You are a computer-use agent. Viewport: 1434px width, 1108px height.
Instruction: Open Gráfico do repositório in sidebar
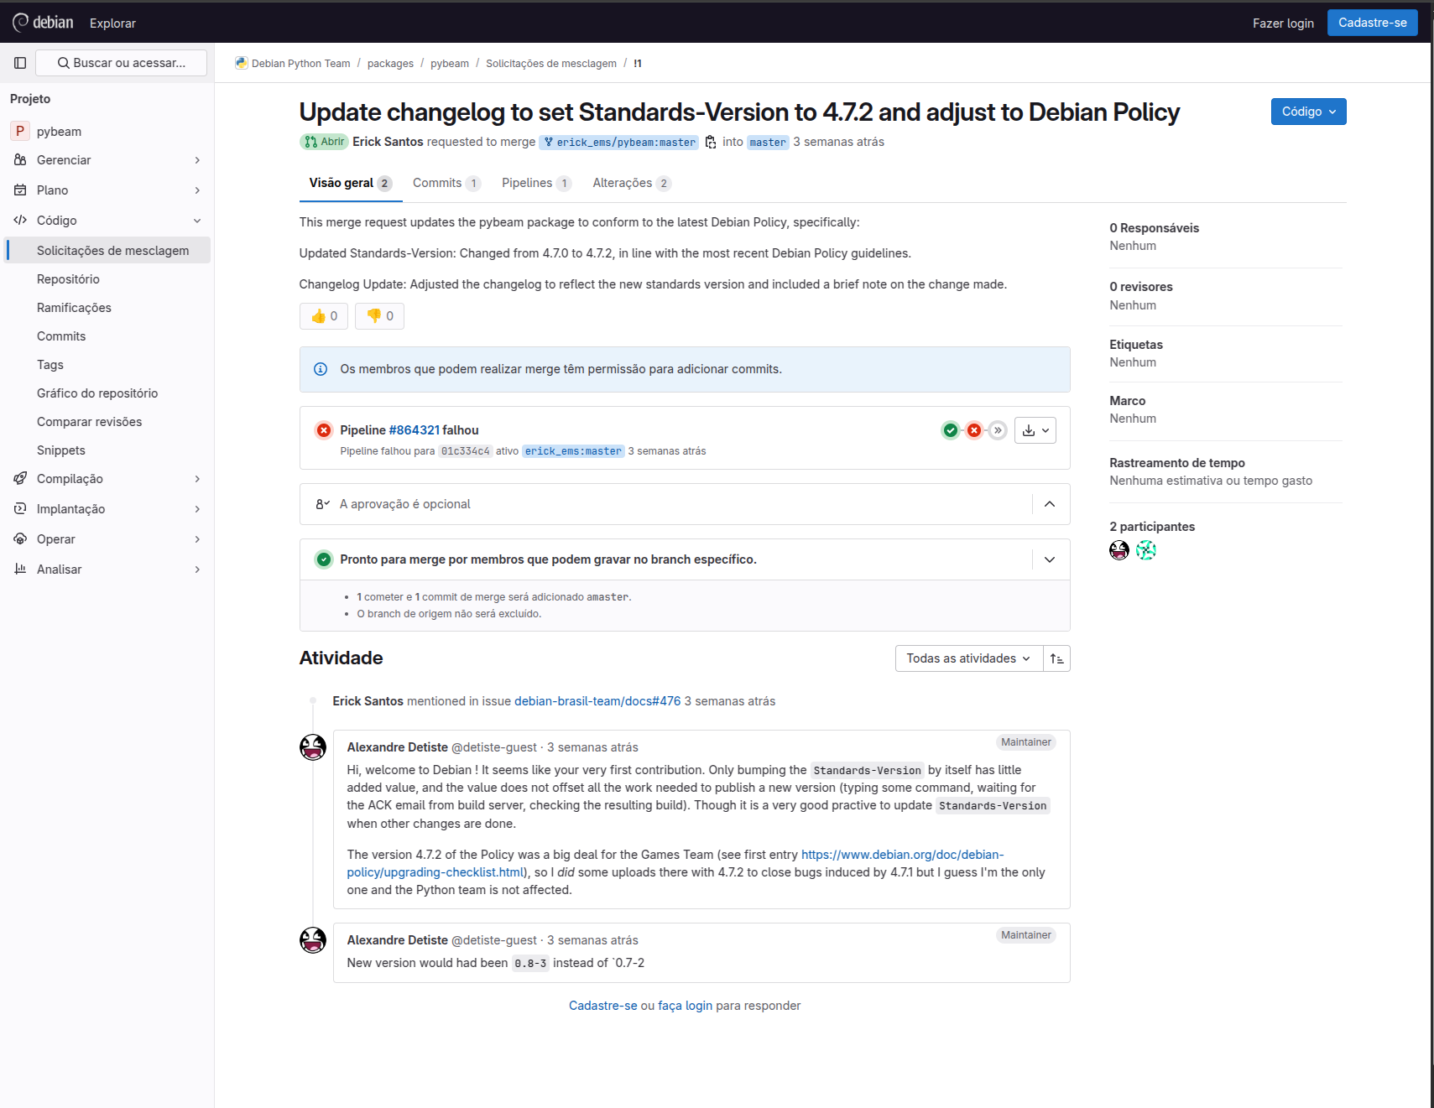[107, 393]
